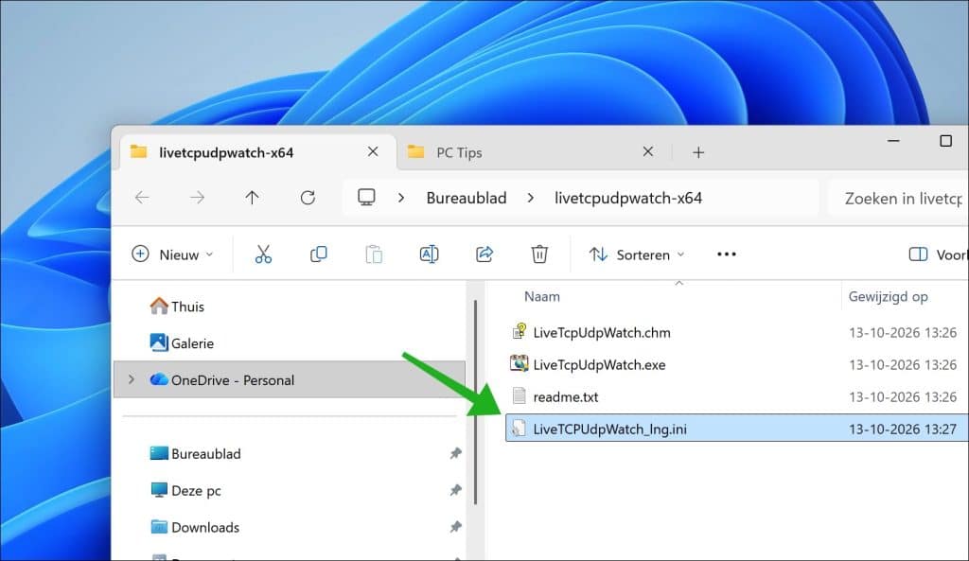Select the readme.txt document icon

520,396
